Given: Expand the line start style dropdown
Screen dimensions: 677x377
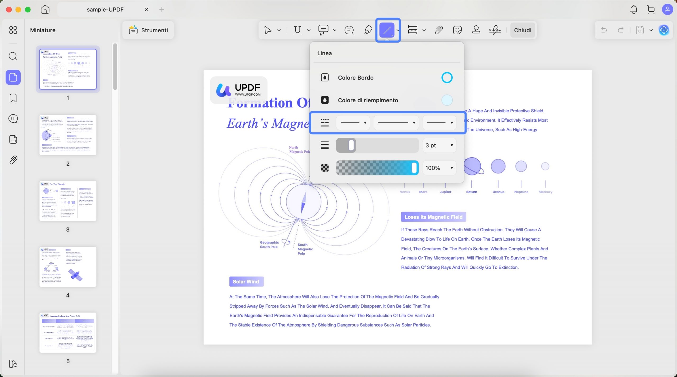Looking at the screenshot, I should coord(353,123).
